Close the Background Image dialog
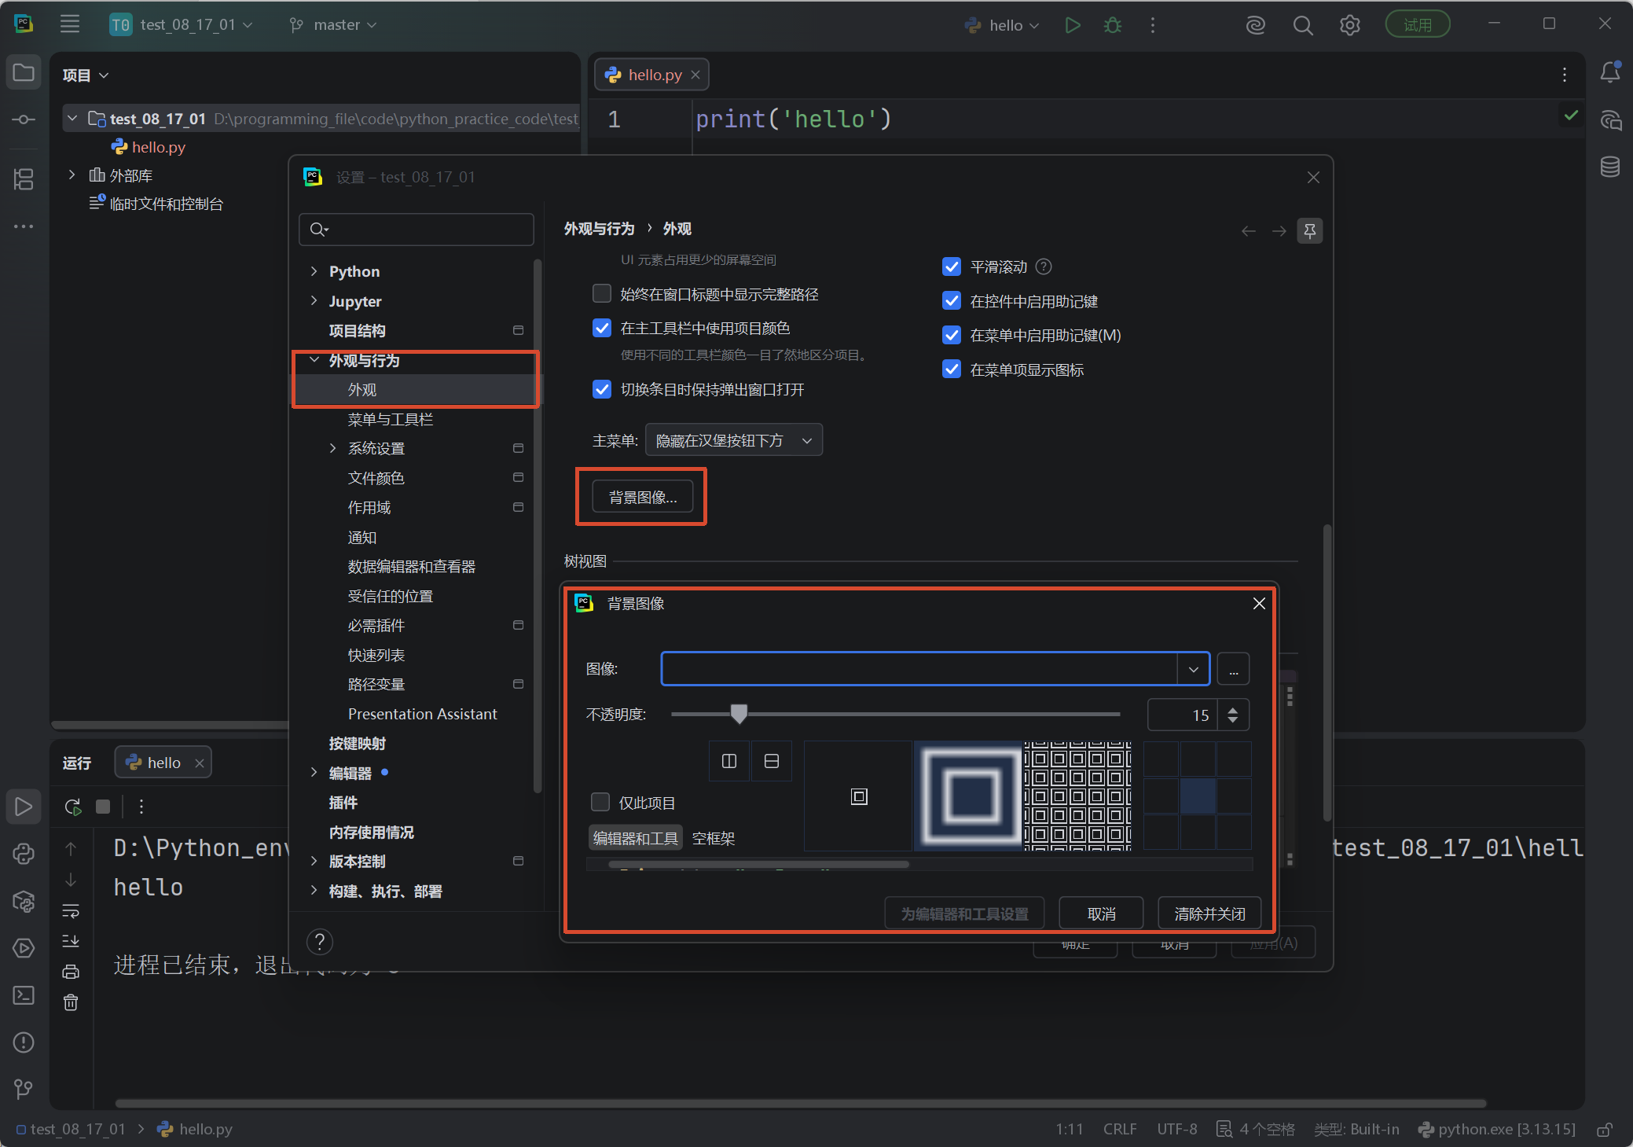 (1259, 604)
